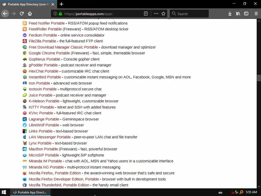Show site information icon in address bar
This screenshot has width=261, height=196.
(55, 14)
